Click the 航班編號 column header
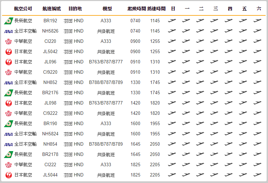The image size is (268, 183). [x=51, y=9]
